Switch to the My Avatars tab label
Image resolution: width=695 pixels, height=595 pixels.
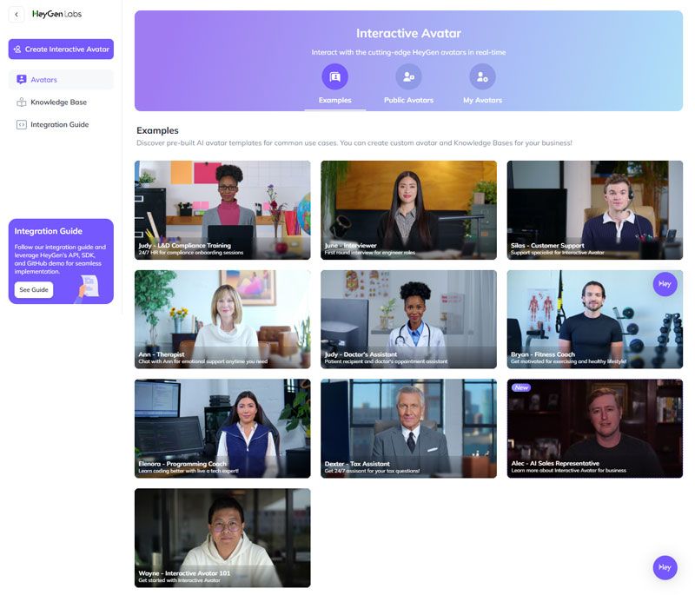click(483, 100)
